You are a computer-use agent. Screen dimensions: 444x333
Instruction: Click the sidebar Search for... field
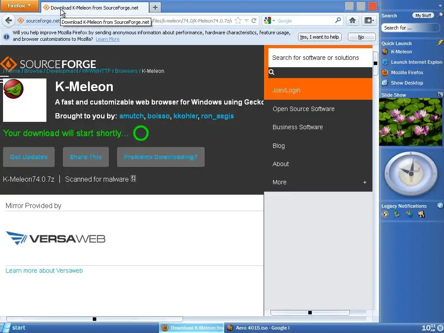pyautogui.click(x=410, y=28)
